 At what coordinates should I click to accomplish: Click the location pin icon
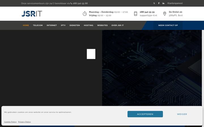point(165,14)
